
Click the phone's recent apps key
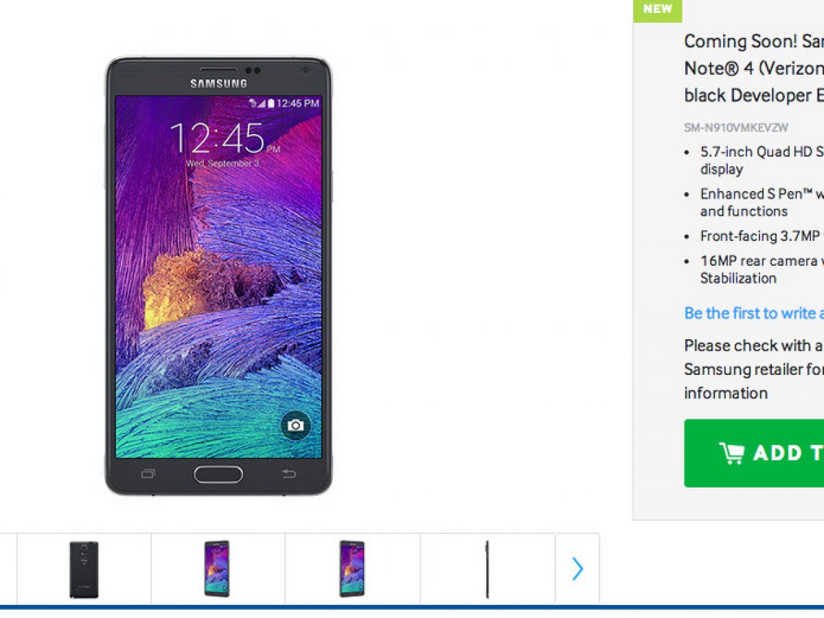pyautogui.click(x=148, y=474)
